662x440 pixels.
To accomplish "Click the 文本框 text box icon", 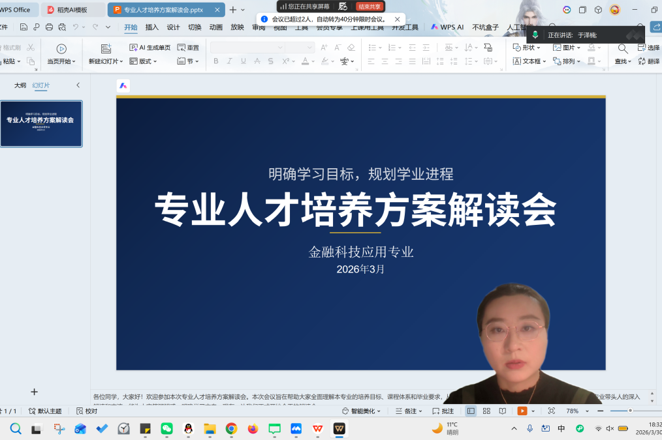I will coord(528,61).
